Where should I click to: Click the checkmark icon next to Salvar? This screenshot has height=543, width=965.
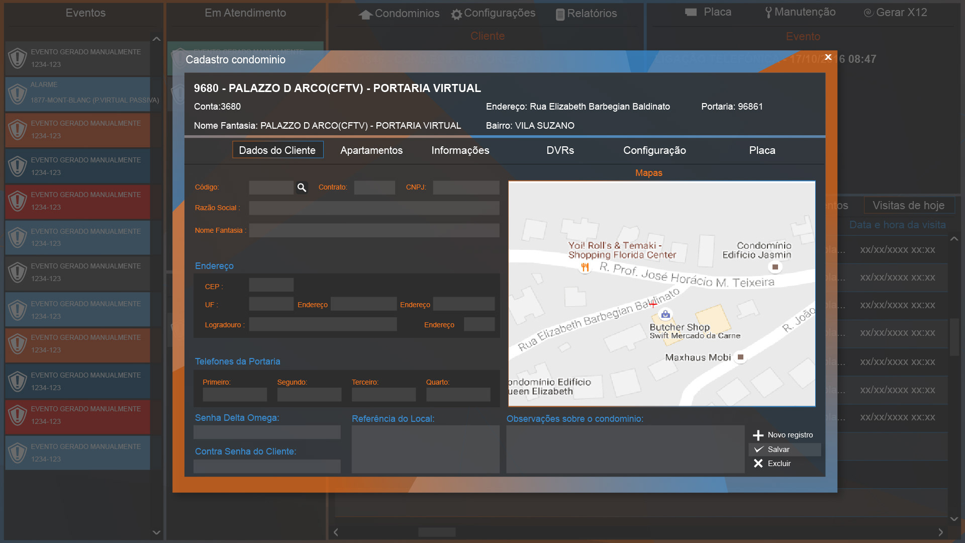coord(758,449)
